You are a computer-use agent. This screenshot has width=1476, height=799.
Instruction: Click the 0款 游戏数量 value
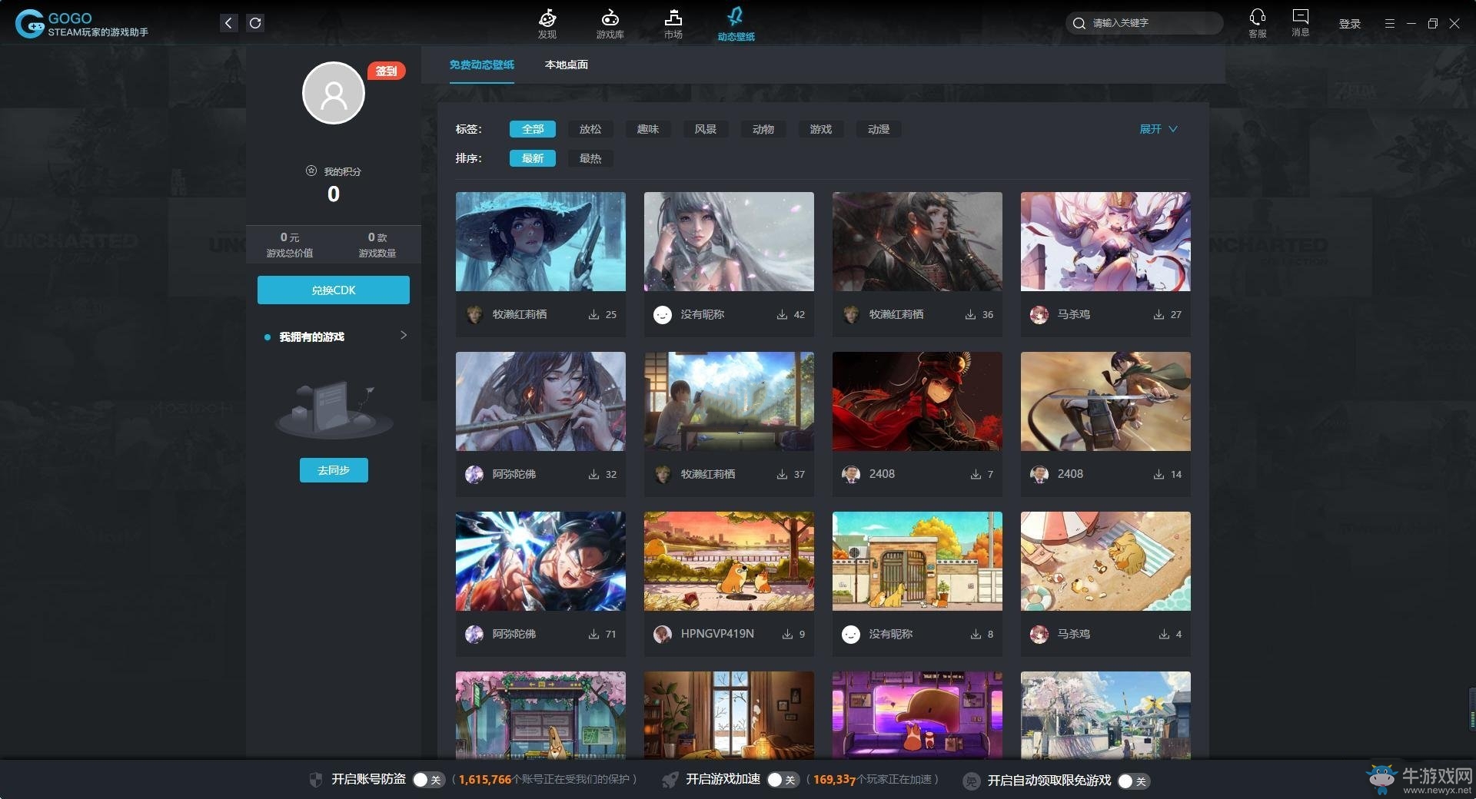(377, 237)
